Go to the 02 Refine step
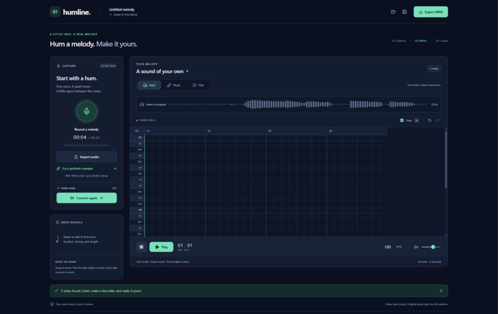 [x=421, y=41]
